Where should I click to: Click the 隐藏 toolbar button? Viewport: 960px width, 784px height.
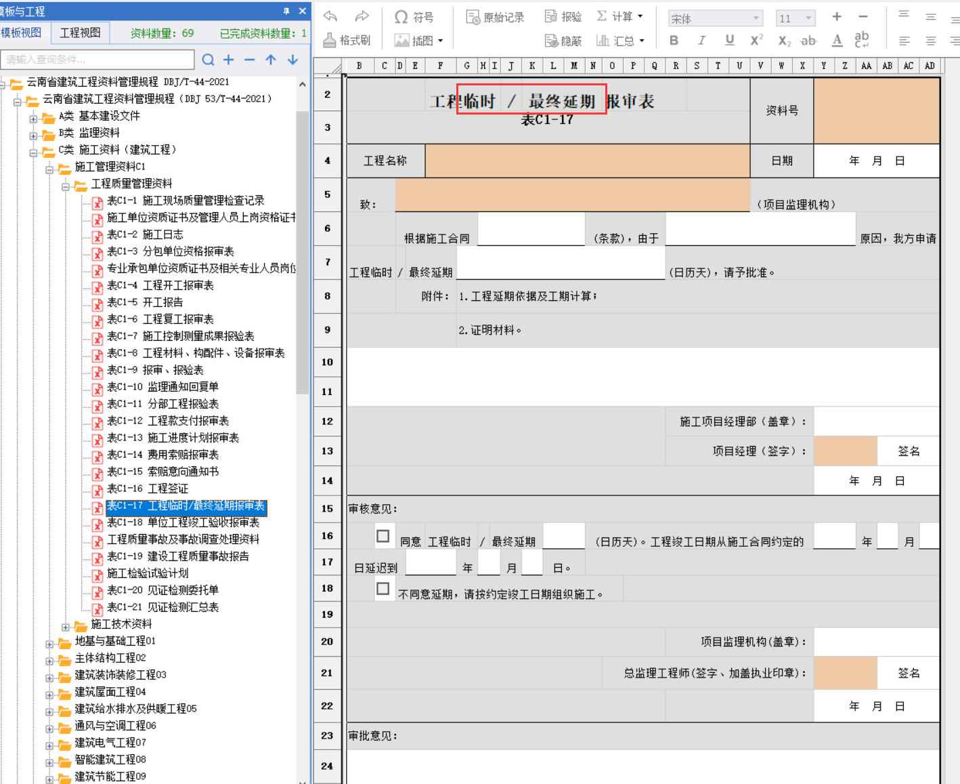tap(563, 41)
